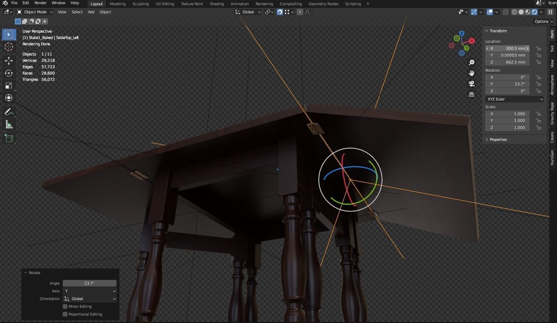Lock the X location value
This screenshot has height=323, width=557.
(x=538, y=48)
